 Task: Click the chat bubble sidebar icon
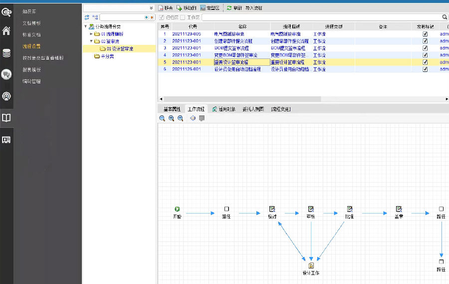(6, 74)
